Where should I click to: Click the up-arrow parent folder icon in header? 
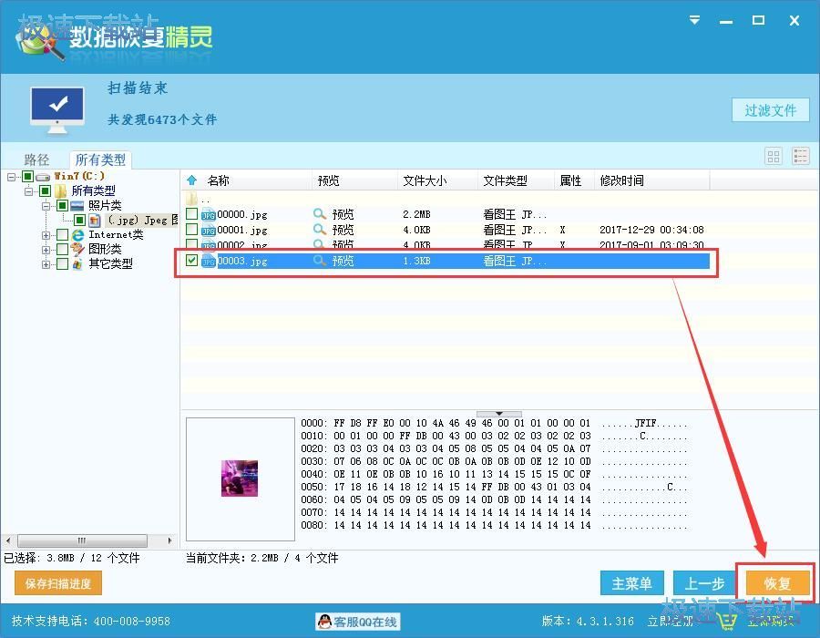click(191, 180)
